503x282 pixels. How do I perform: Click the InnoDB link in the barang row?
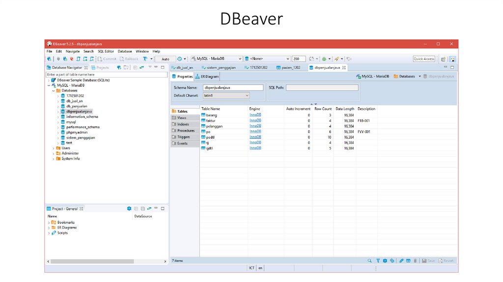(x=255, y=115)
